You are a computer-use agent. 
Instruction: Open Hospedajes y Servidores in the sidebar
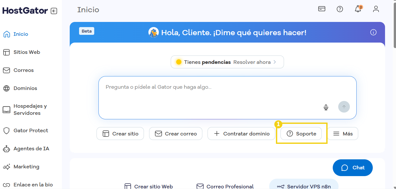click(31, 110)
